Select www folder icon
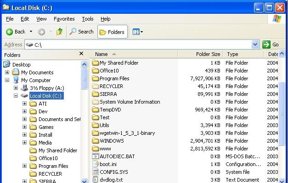 (x=96, y=149)
